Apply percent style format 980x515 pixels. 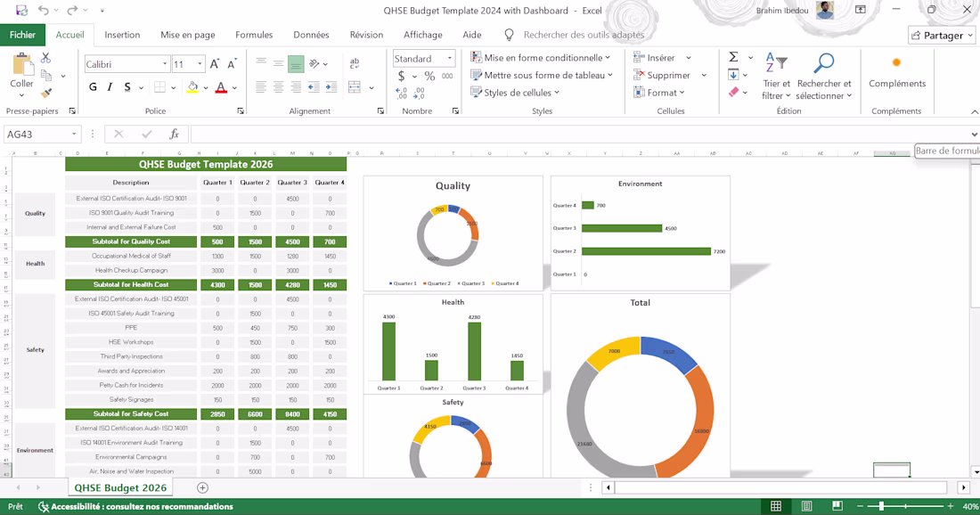tap(430, 76)
